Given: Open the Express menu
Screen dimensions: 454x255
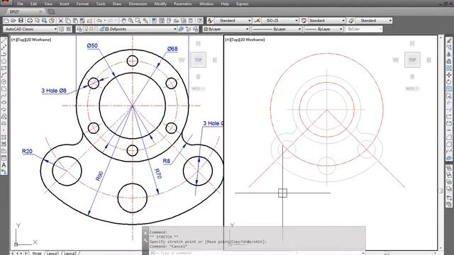Looking at the screenshot, I should 243,4.
